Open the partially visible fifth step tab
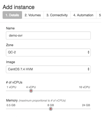The height and width of the screenshot is (117, 102). tap(99, 15)
